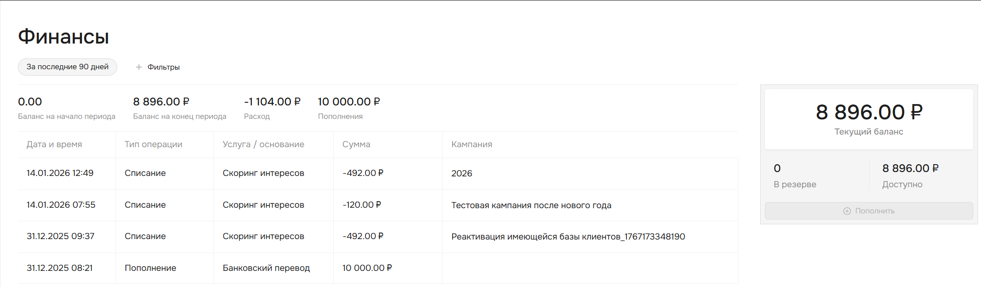Select the "Кампания" column header

coord(471,145)
